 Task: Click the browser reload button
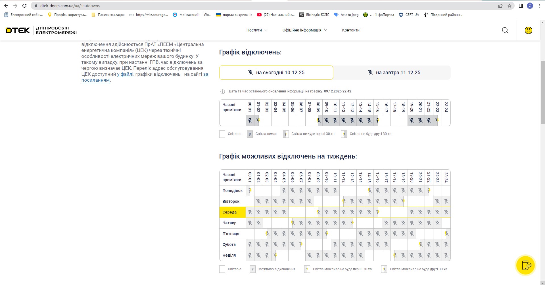coord(24,6)
